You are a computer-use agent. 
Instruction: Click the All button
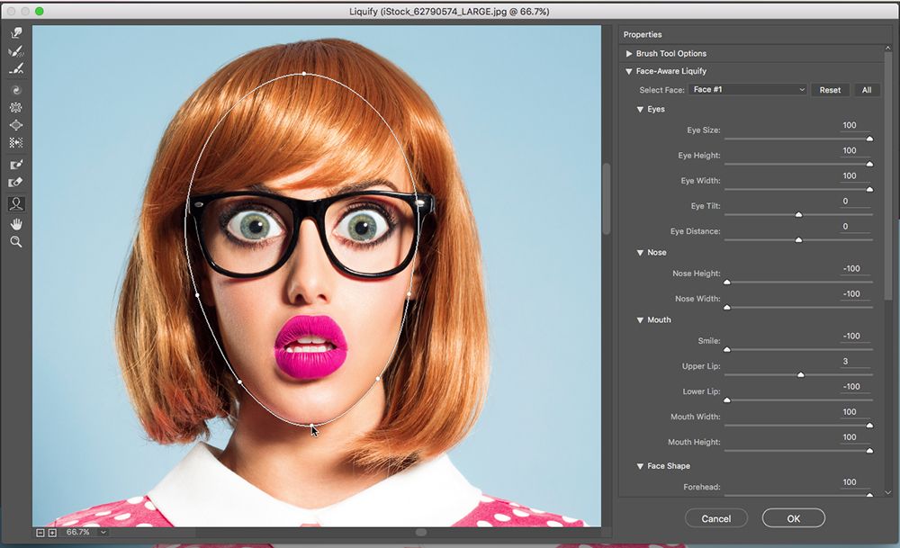click(866, 89)
